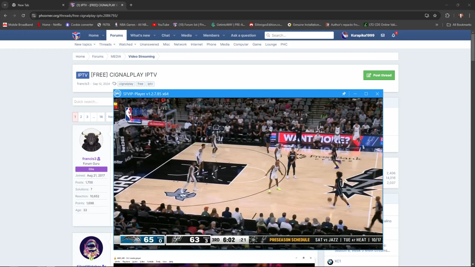Screen dimensions: 475x267
Task: Expand the Media dropdown arrow
Action: (x=196, y=36)
